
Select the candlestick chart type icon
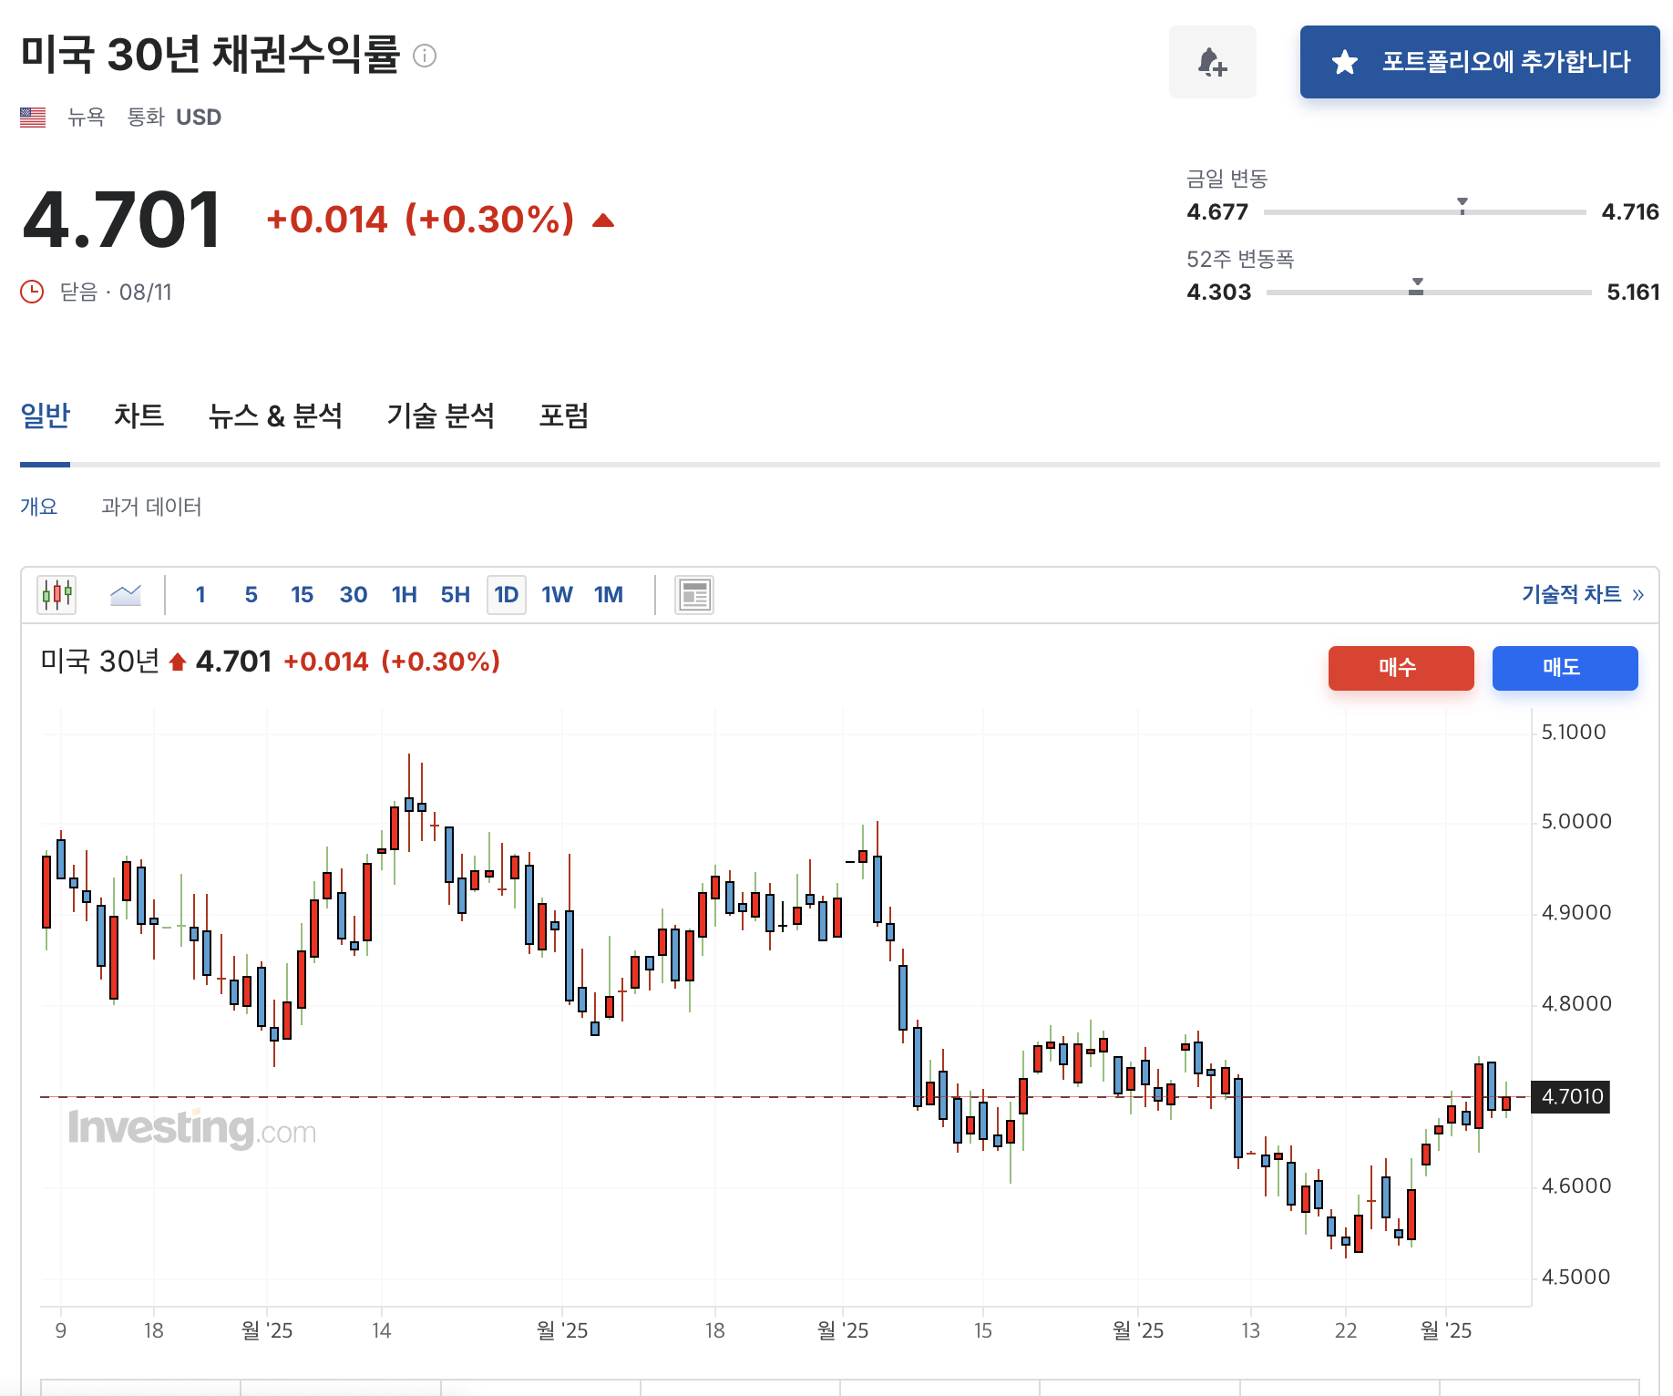coord(56,595)
